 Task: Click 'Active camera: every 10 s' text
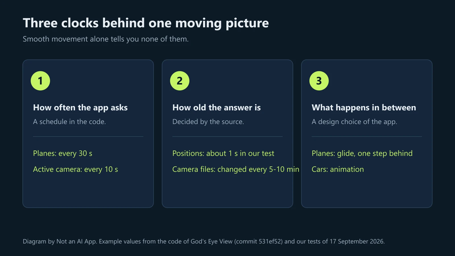click(x=75, y=169)
